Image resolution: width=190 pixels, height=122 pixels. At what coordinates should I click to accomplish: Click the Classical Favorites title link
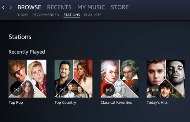[x=116, y=103]
